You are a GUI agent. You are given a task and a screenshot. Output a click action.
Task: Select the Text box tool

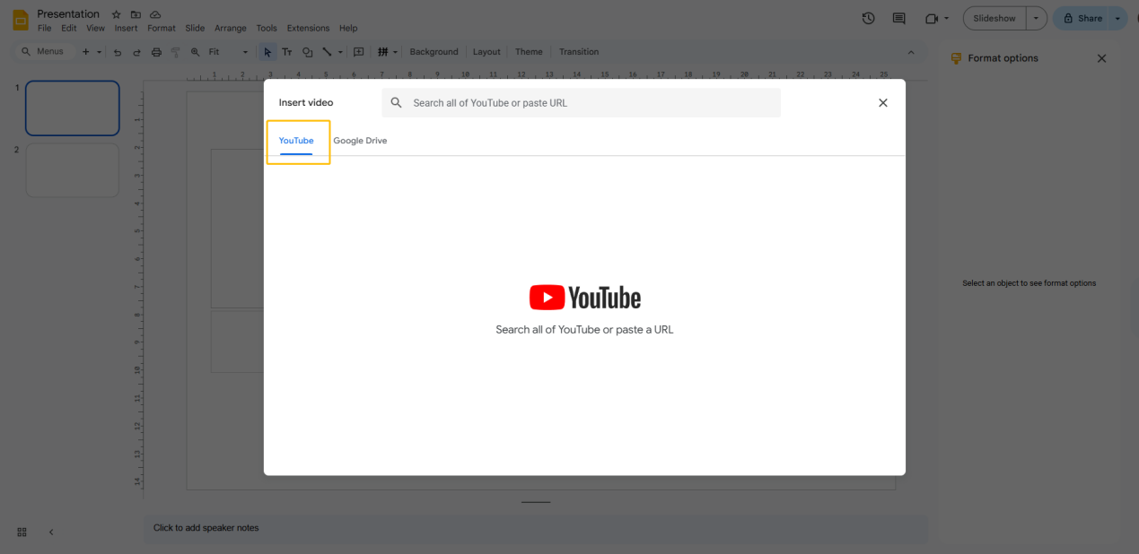pos(287,51)
